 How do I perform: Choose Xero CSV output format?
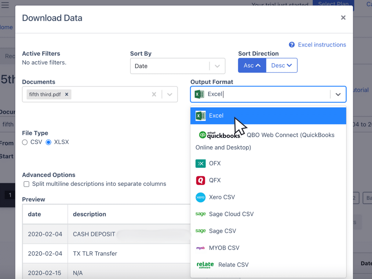click(268, 197)
